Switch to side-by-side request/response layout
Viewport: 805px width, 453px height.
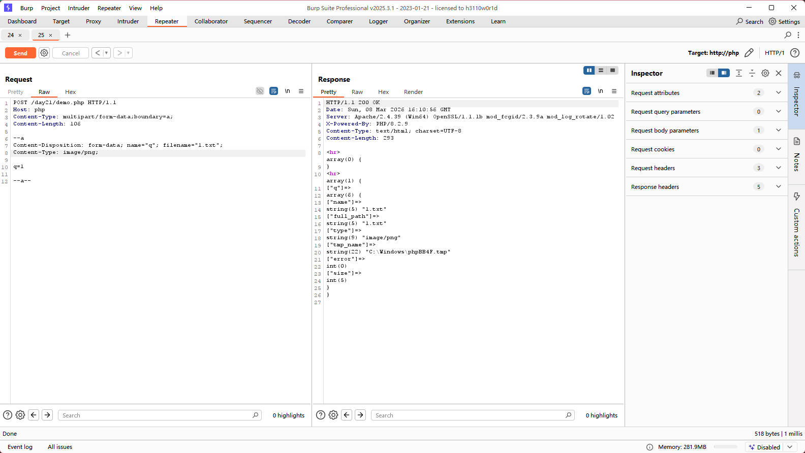point(589,70)
